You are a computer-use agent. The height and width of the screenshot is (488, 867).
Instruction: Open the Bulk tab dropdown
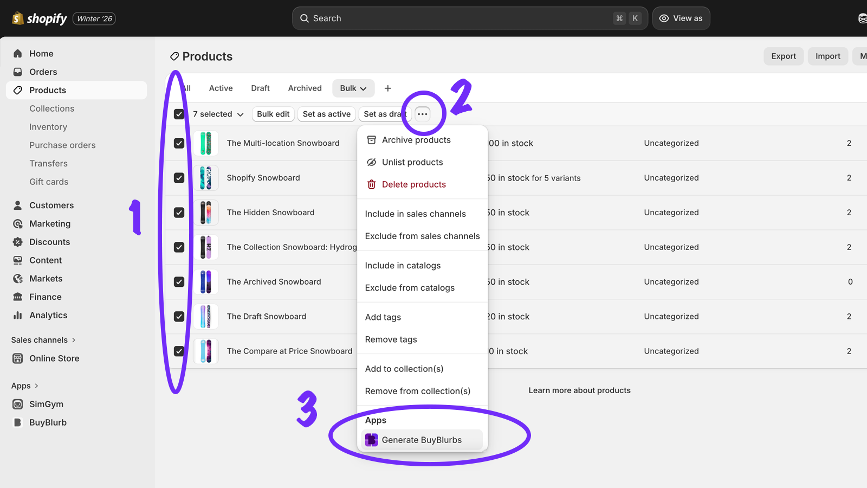pyautogui.click(x=353, y=88)
